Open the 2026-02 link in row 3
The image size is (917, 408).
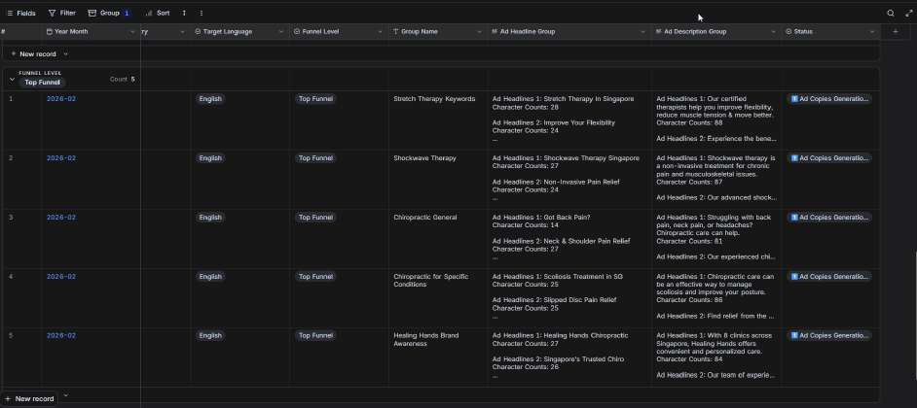(61, 218)
